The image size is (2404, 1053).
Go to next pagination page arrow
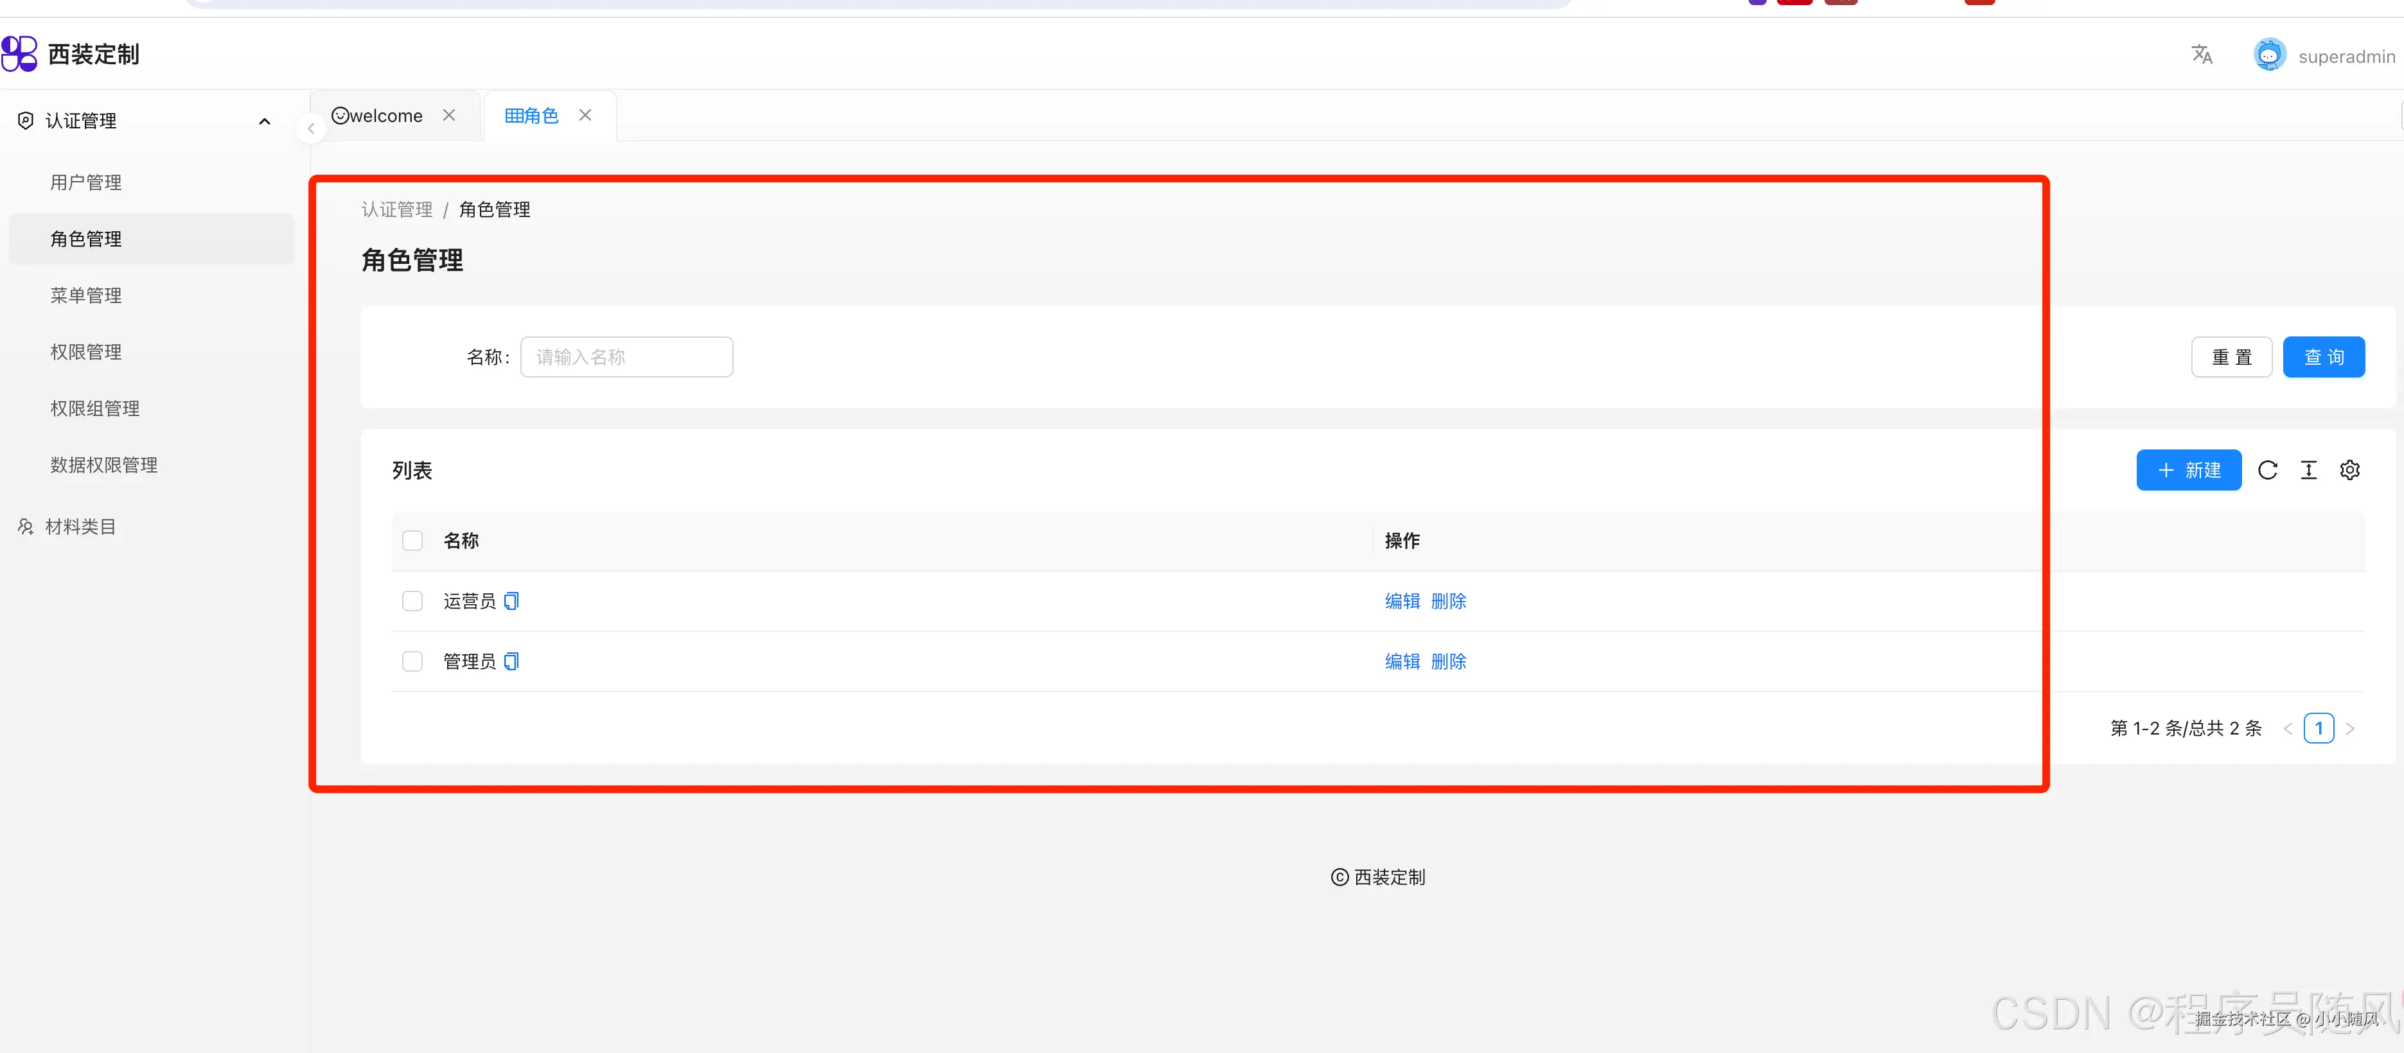click(x=2350, y=729)
